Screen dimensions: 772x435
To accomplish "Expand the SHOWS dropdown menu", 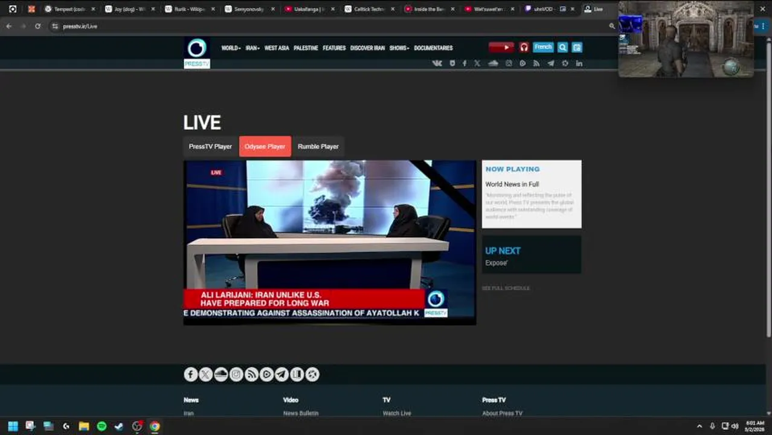I will click(x=399, y=48).
